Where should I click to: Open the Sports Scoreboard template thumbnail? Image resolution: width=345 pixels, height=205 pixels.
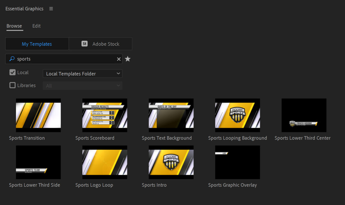(105, 115)
